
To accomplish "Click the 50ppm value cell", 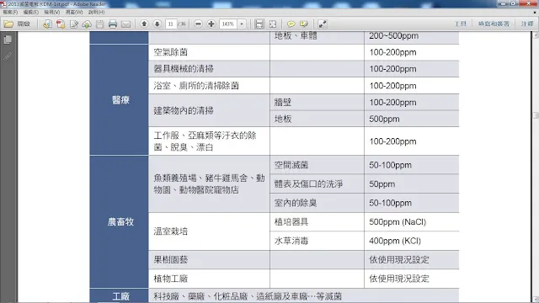I will [x=412, y=183].
